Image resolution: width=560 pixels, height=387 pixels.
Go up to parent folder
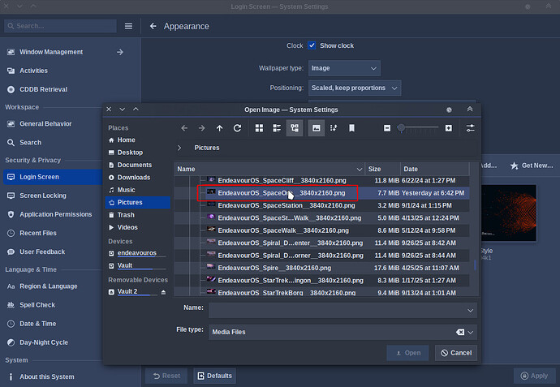(219, 128)
